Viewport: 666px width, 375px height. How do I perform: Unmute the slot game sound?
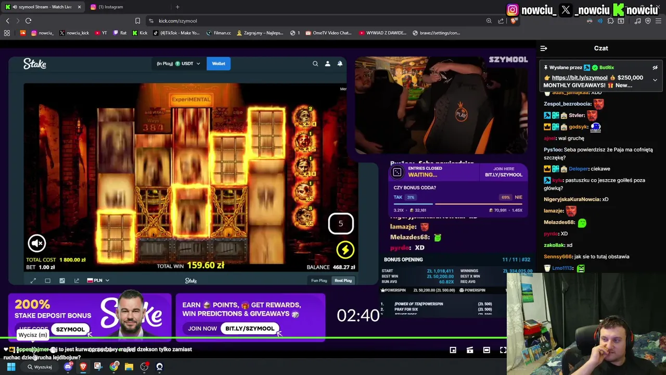click(37, 243)
